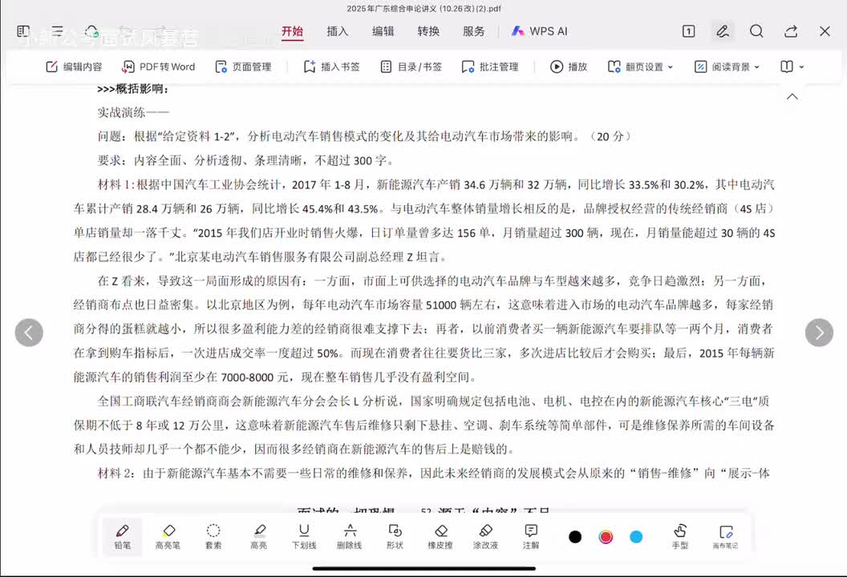
Task: Switch to the 转换 tab
Action: 428,31
